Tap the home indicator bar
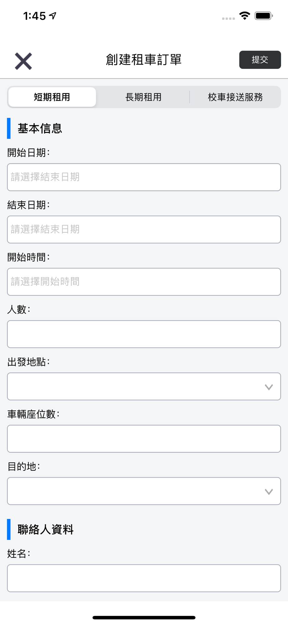Viewport: 288px width, 625px height. [x=144, y=617]
